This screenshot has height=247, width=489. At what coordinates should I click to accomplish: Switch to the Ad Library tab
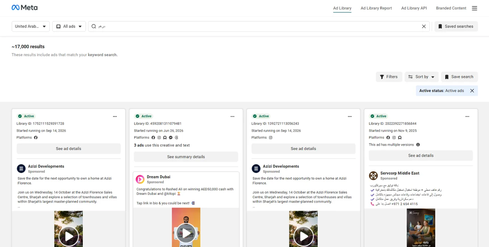tap(342, 8)
